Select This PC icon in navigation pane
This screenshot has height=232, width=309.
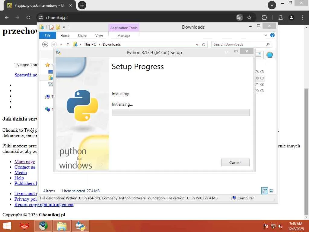[x=47, y=97]
